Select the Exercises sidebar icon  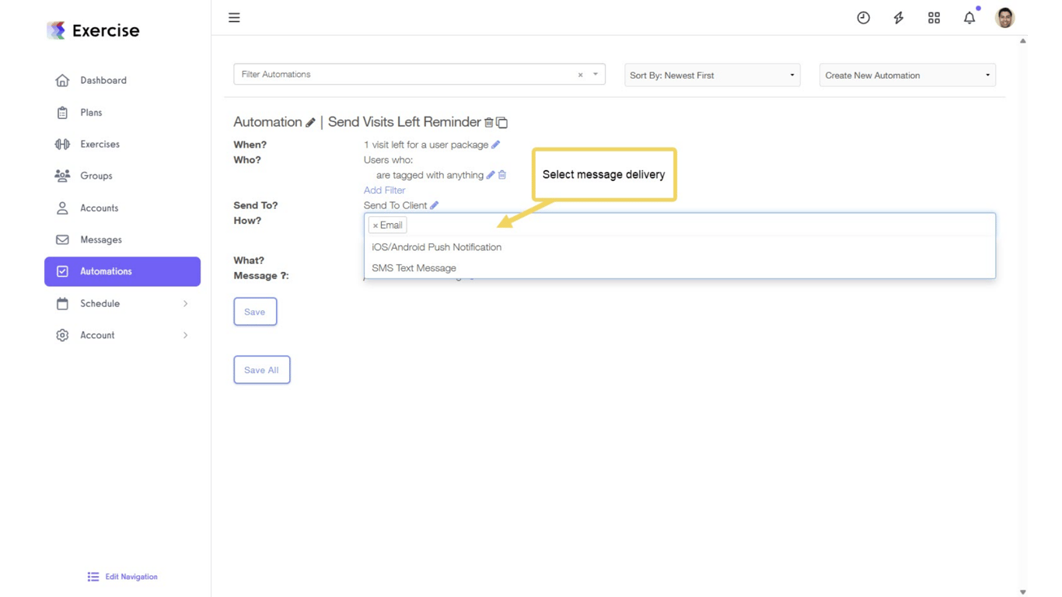coord(62,144)
